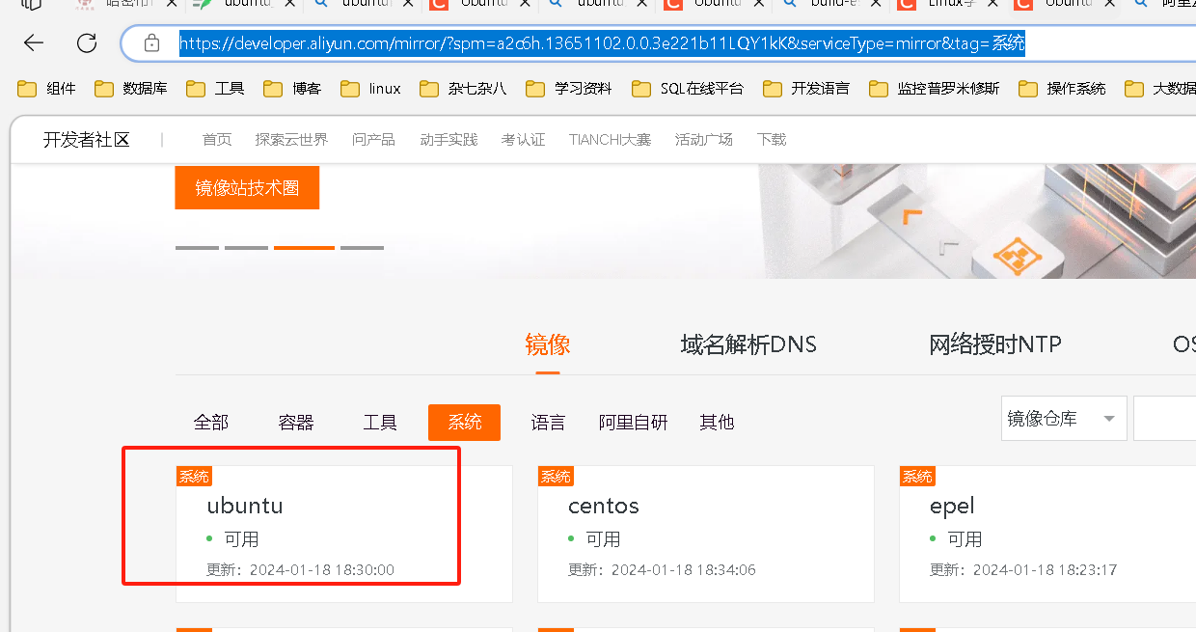Image resolution: width=1196 pixels, height=632 pixels.
Task: Filter mirrors by 语言
Action: (x=548, y=423)
